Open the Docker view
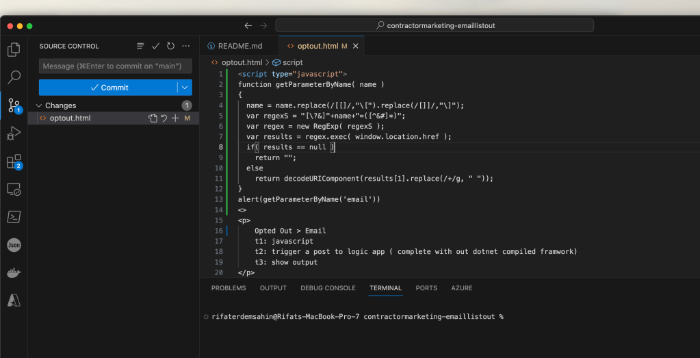Image resolution: width=700 pixels, height=358 pixels. point(14,273)
